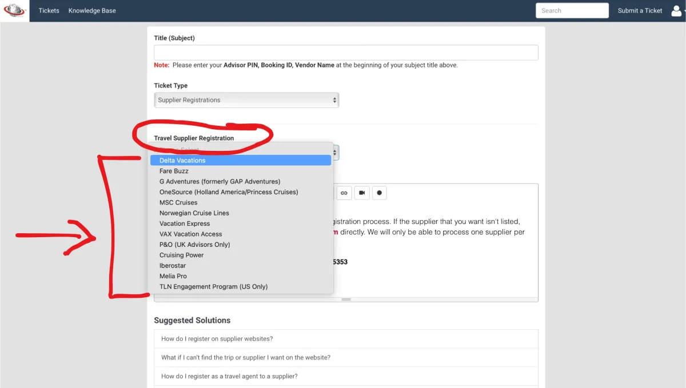Click the Travel Supplier Registration select arrow
The width and height of the screenshot is (686, 388).
(335, 153)
